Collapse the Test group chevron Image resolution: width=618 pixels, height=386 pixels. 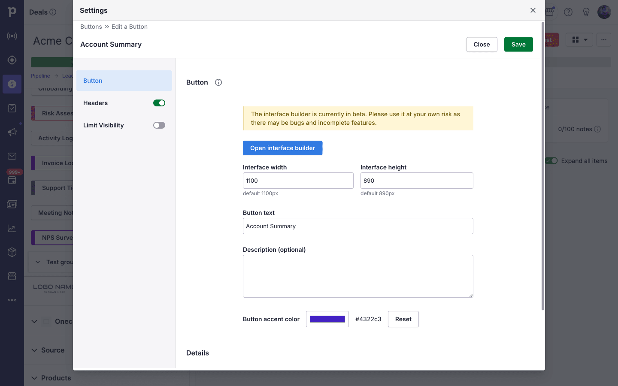point(38,262)
